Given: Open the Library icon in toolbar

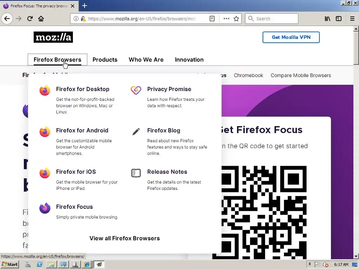Looking at the screenshot, I should (327, 19).
